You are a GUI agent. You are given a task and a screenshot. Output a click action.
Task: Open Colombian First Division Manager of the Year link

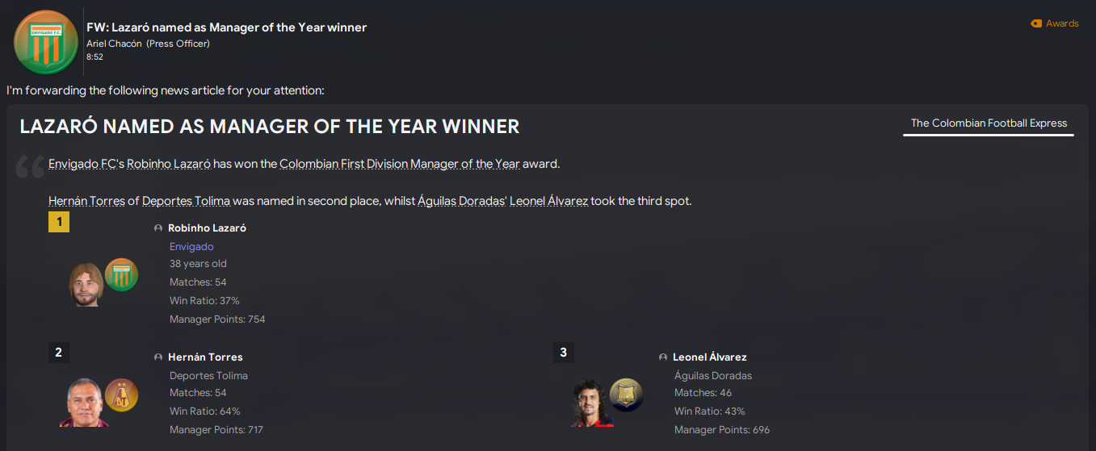pos(399,164)
